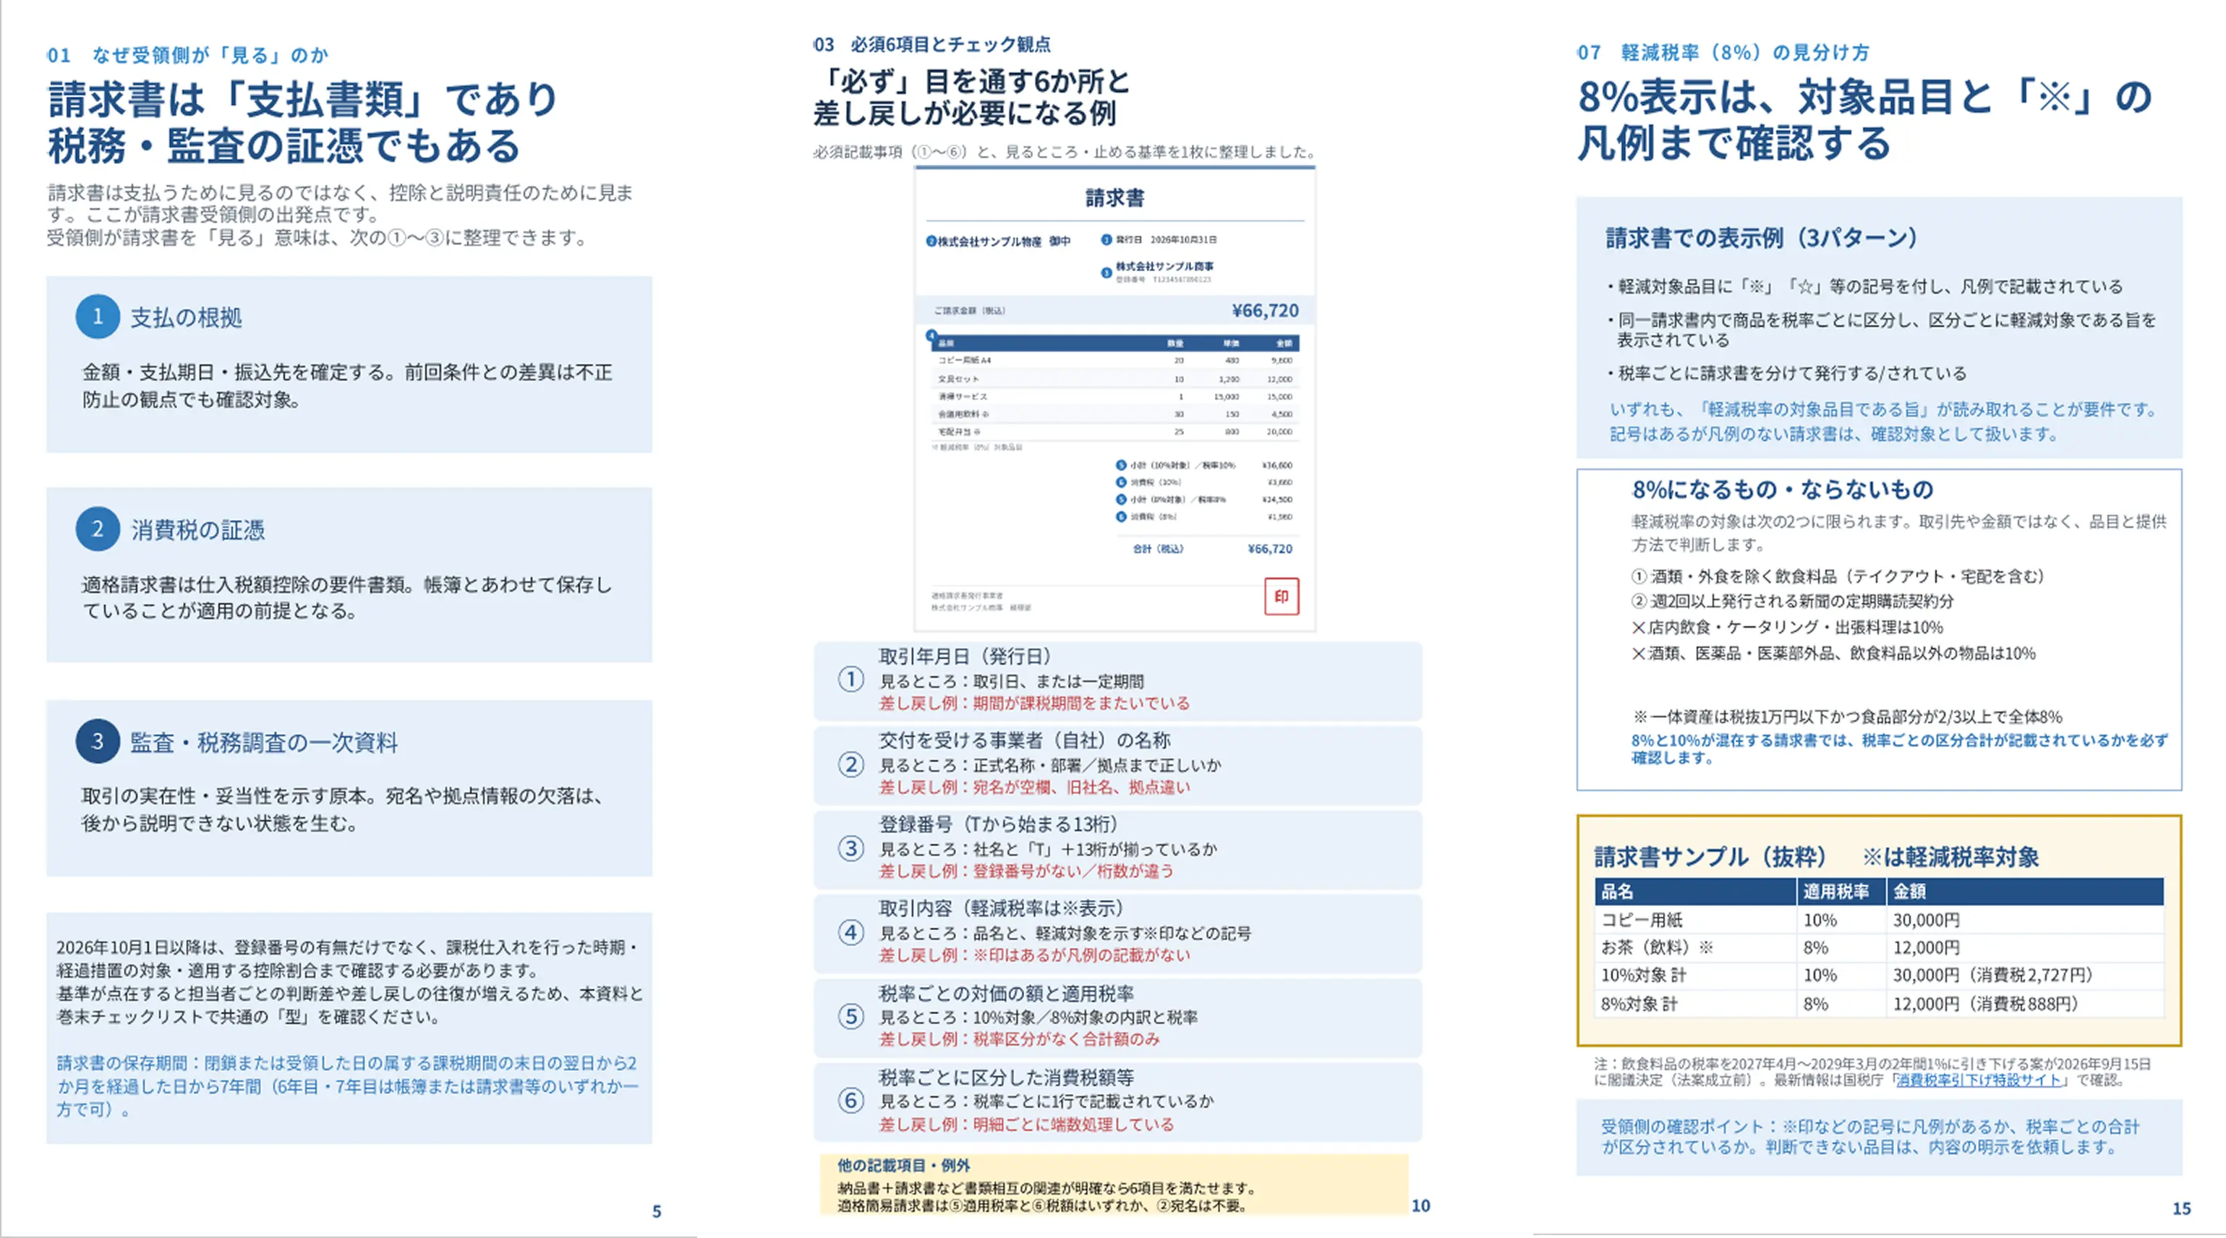Click the 請求書 title of the sample invoice

pyautogui.click(x=1114, y=198)
